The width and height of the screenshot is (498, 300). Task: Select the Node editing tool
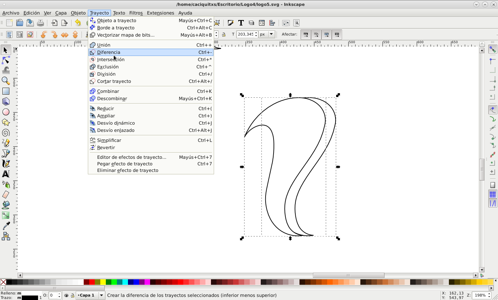pos(6,60)
